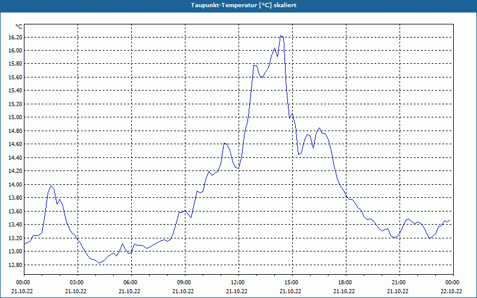The width and height of the screenshot is (477, 298).
Task: Click the 15:00 time axis label
Action: [292, 283]
